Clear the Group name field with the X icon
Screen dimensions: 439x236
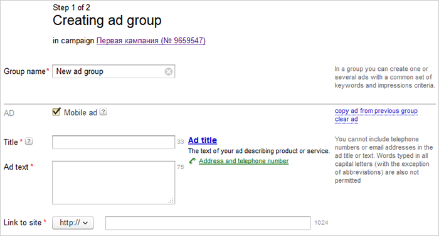(x=169, y=72)
